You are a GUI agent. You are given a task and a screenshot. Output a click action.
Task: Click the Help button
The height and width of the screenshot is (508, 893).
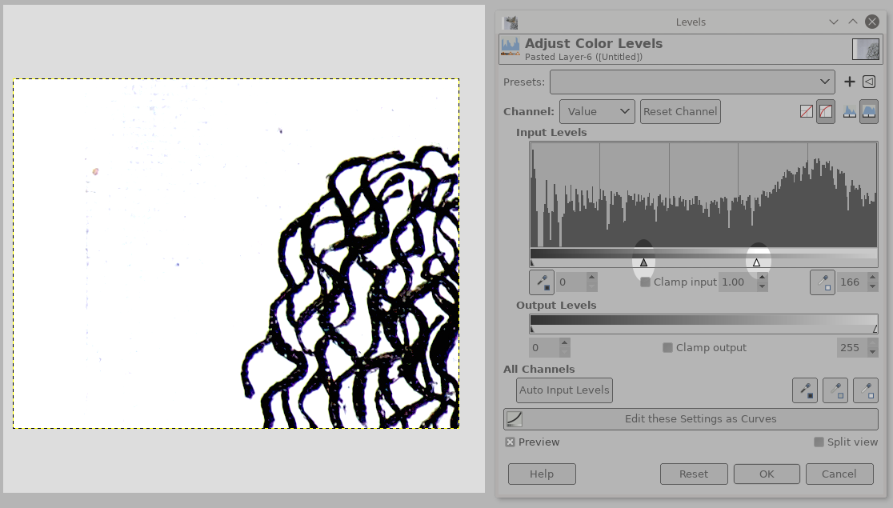pos(542,474)
